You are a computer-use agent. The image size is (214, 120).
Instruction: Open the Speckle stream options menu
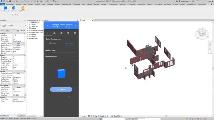[75, 25]
